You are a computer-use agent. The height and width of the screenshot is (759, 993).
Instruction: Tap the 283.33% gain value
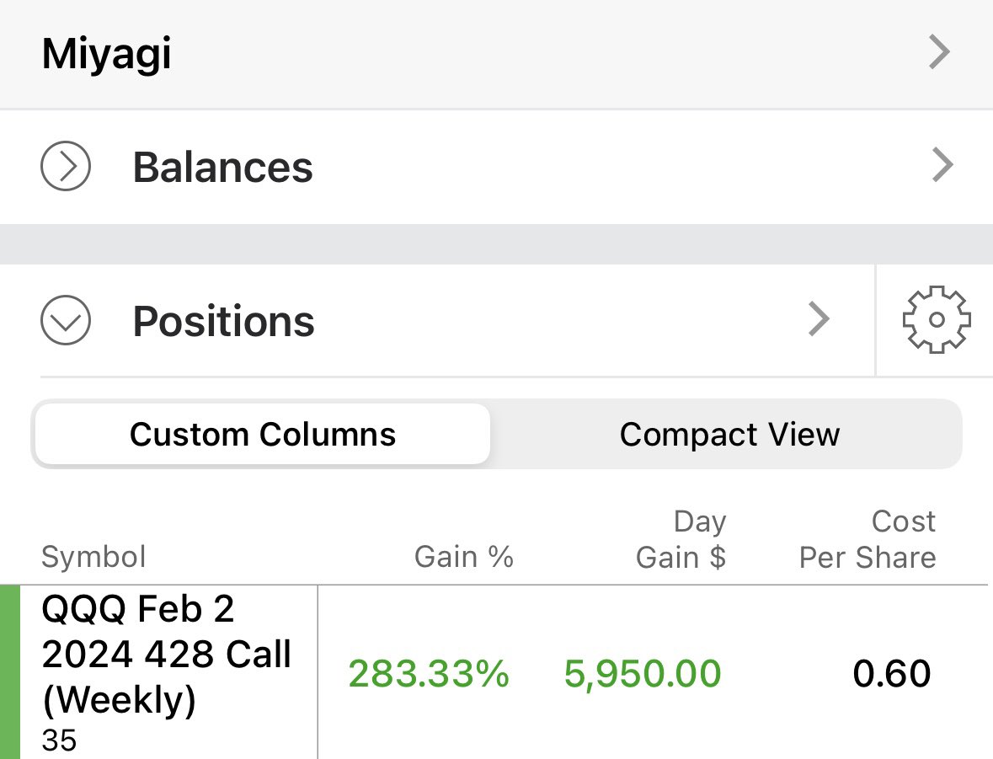click(429, 674)
